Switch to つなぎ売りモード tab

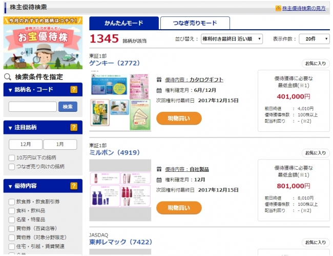pyautogui.click(x=195, y=23)
